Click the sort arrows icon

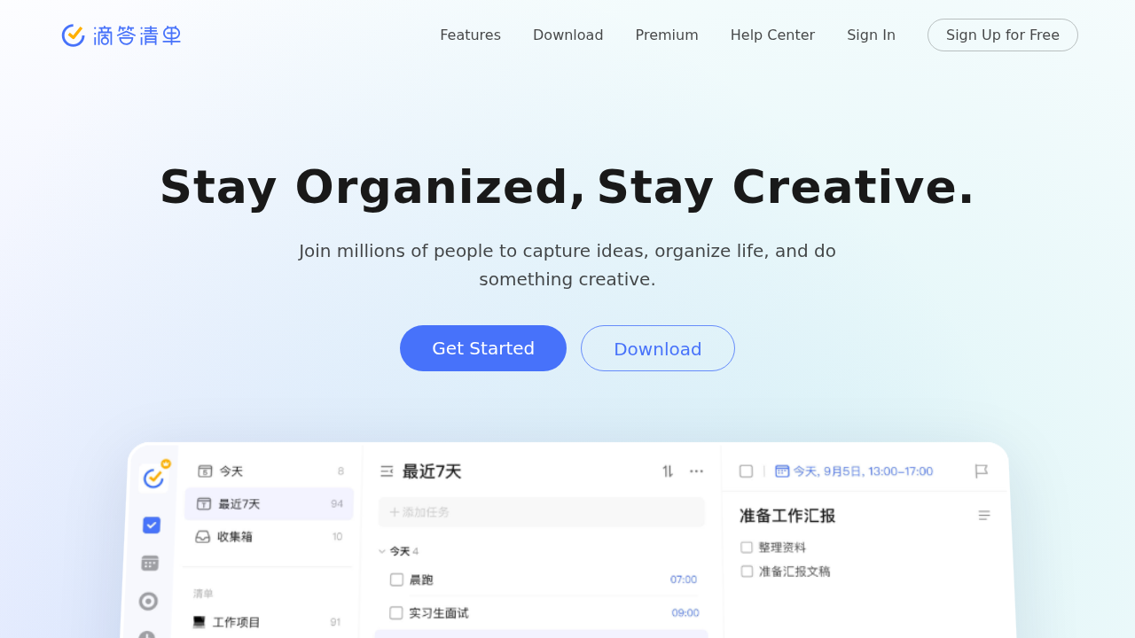[x=668, y=471]
